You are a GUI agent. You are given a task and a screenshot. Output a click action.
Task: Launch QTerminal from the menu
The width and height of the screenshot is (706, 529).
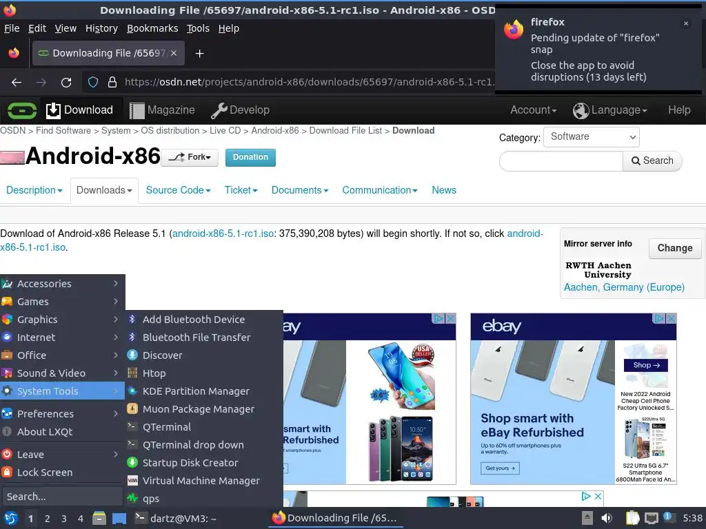tap(204, 427)
